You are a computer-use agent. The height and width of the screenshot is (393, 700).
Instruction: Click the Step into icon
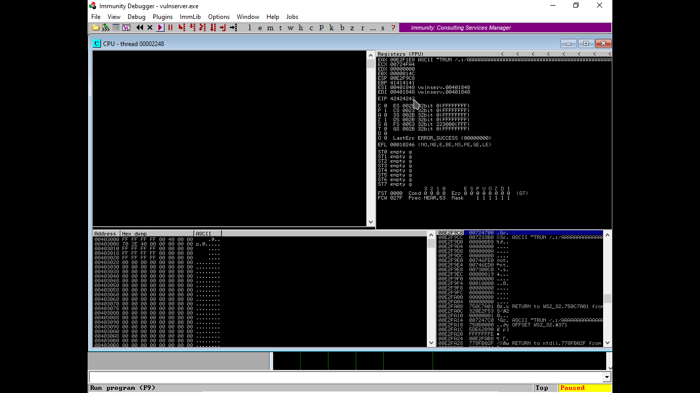pos(181,28)
